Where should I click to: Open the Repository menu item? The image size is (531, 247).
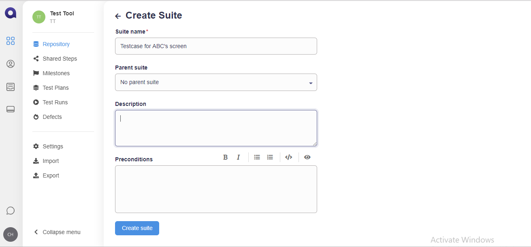(56, 44)
